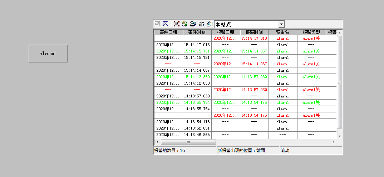Click the green event time 15:14:15.751

click(x=197, y=51)
